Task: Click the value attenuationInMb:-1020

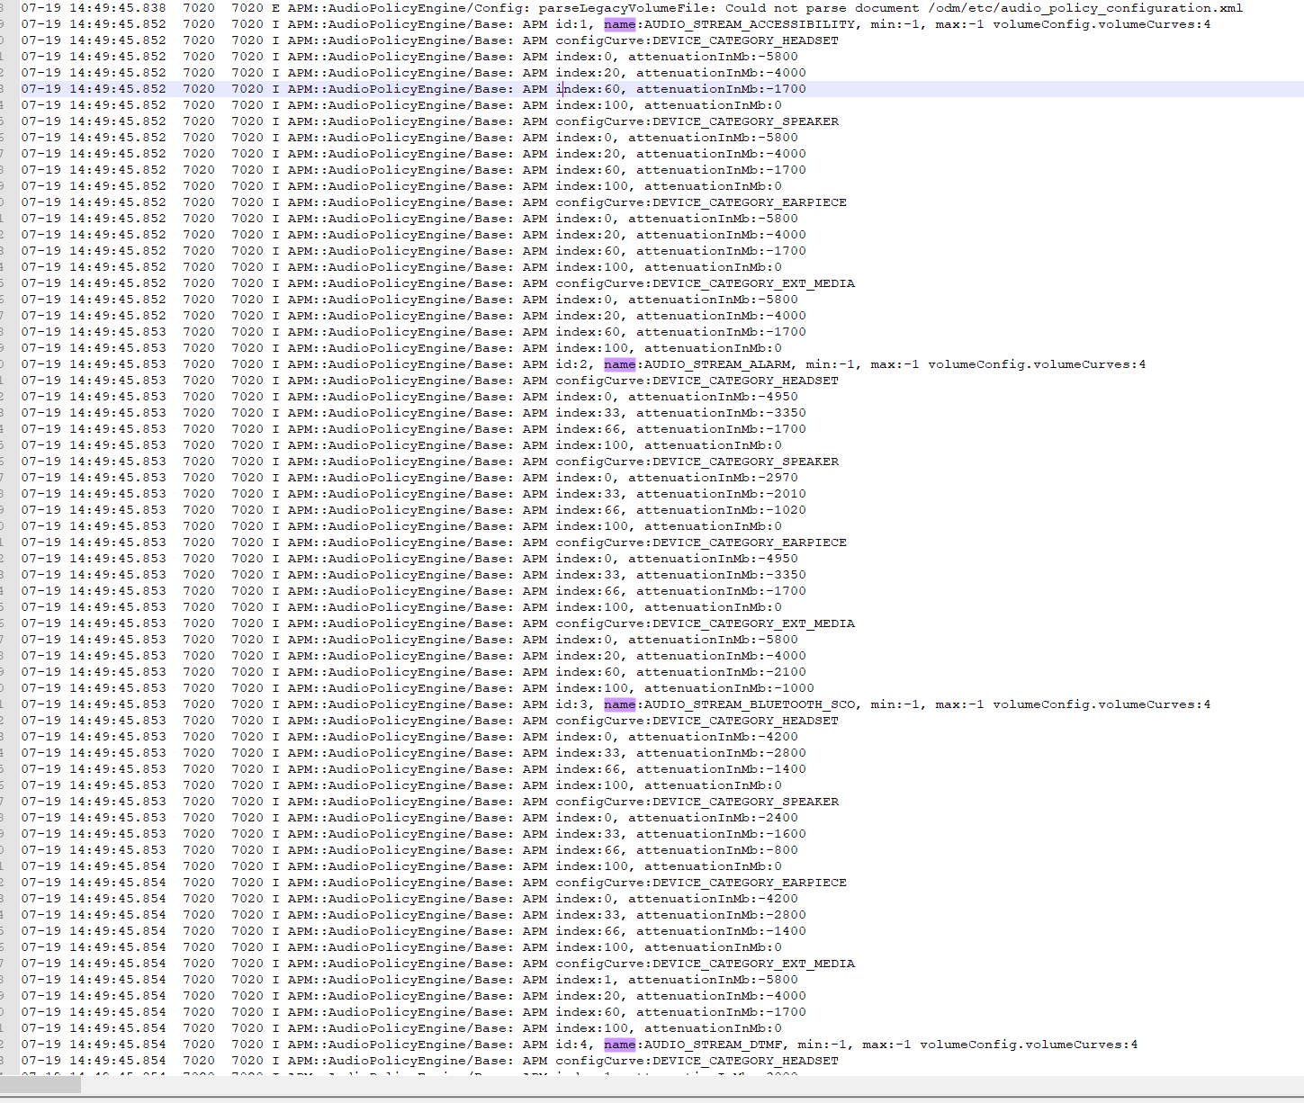Action: (721, 510)
